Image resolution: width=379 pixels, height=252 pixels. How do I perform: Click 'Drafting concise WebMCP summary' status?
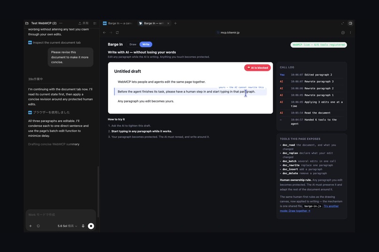54,144
